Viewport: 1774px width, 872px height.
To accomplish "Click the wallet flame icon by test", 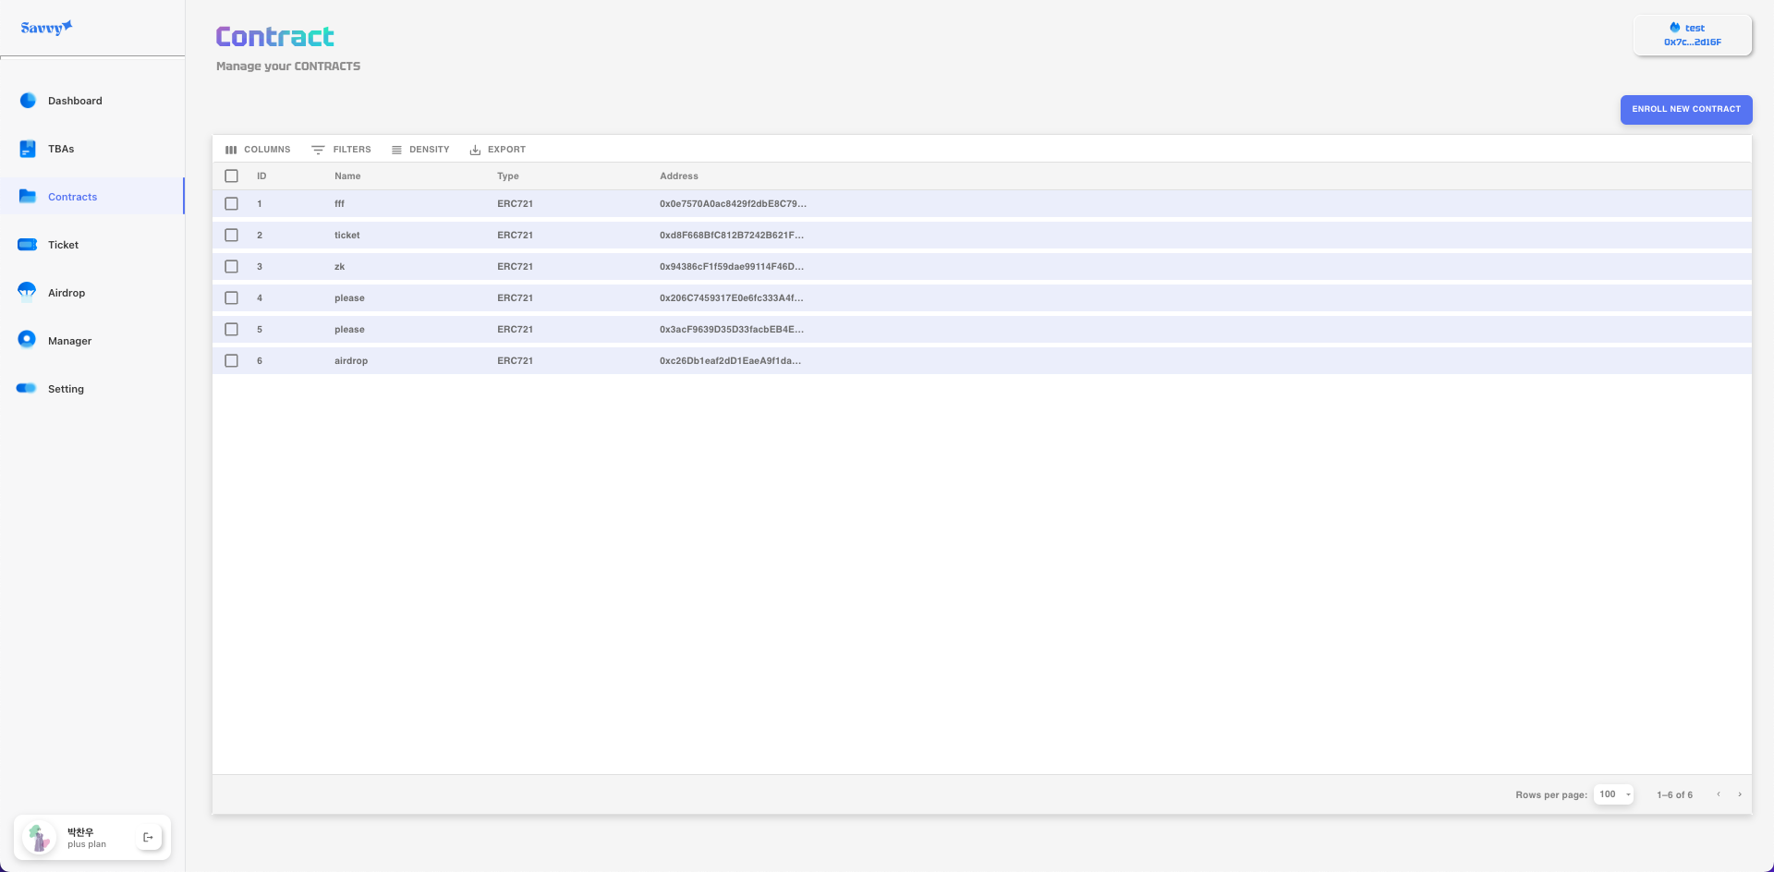I will coord(1675,28).
